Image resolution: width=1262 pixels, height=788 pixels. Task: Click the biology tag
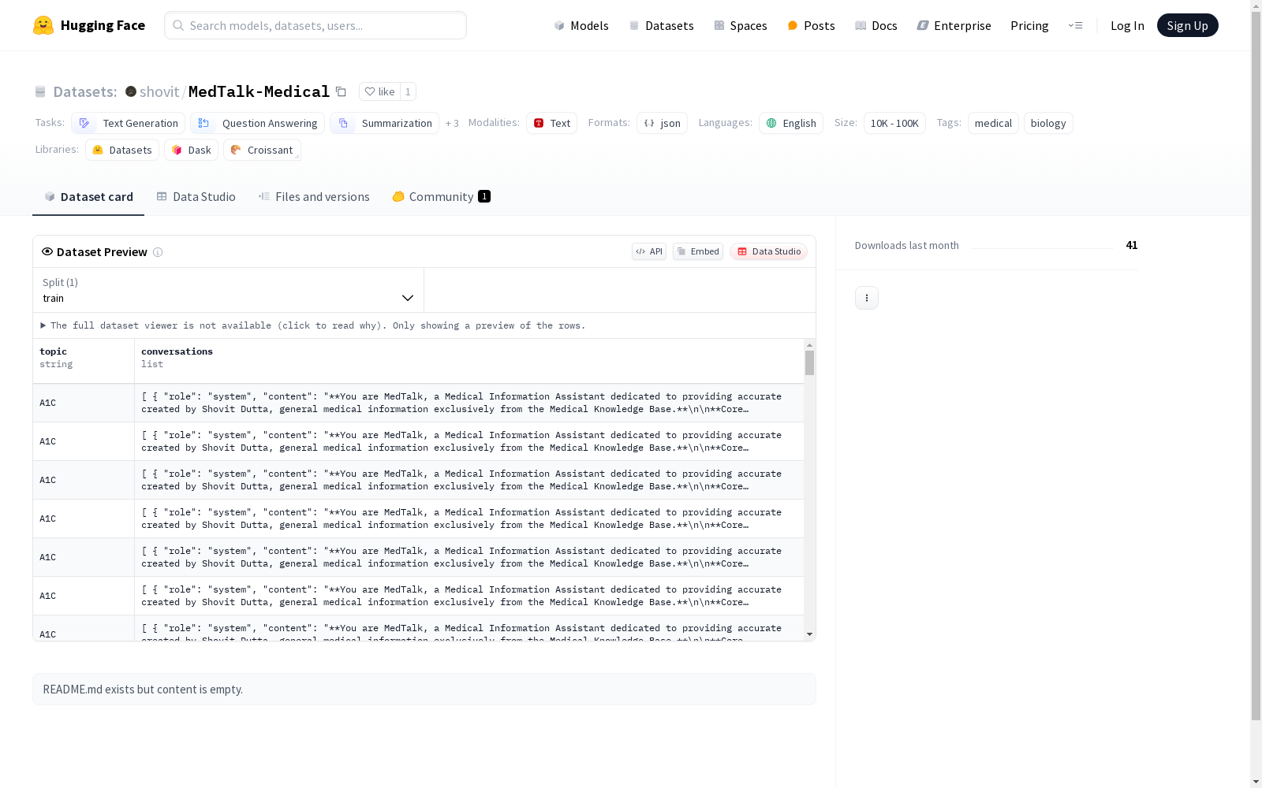(1048, 123)
